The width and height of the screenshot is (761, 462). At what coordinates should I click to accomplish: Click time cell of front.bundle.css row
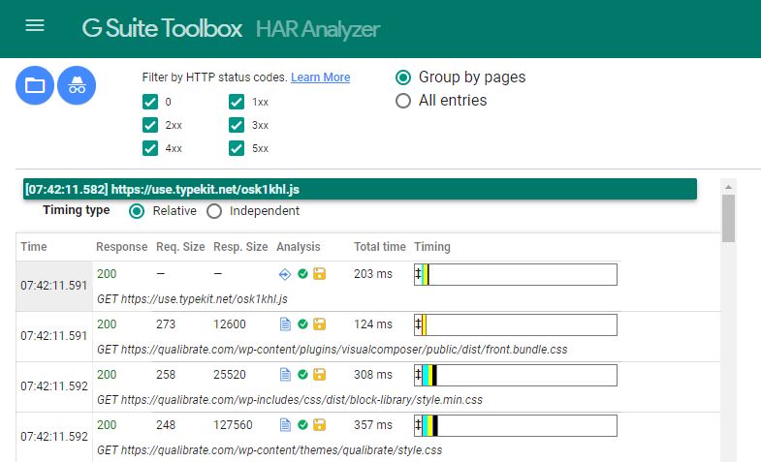click(x=54, y=336)
